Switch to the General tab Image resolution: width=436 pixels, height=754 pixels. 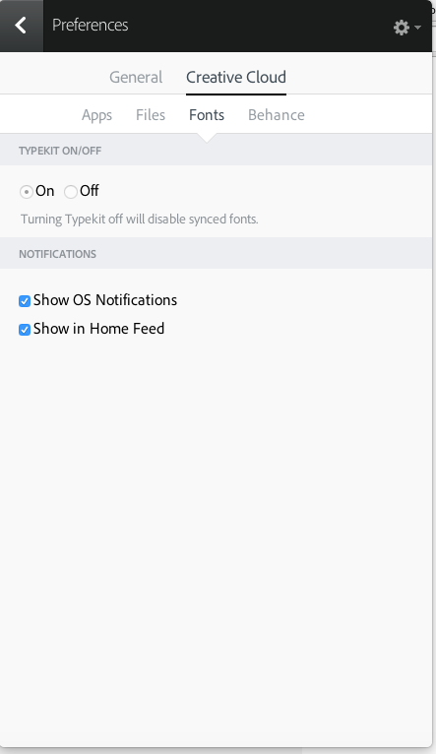coord(136,77)
